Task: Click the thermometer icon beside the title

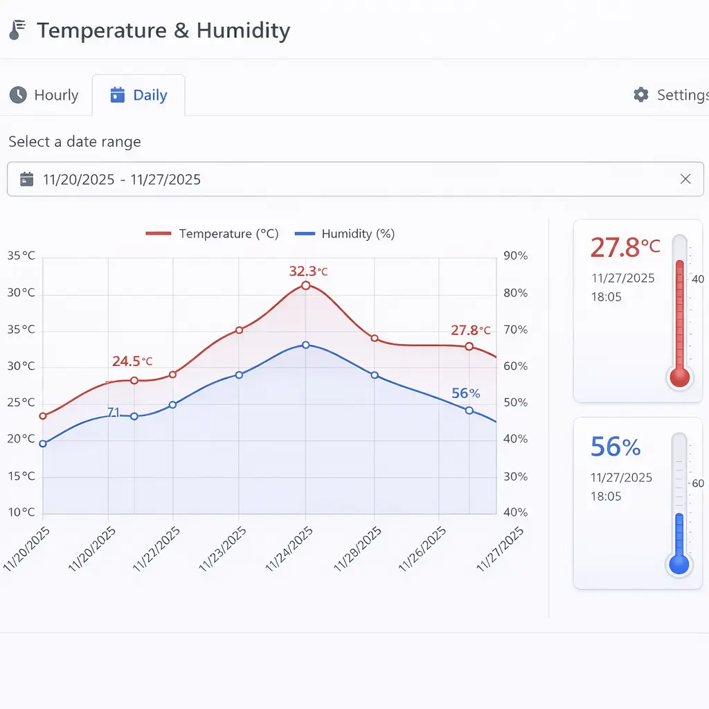Action: (17, 29)
